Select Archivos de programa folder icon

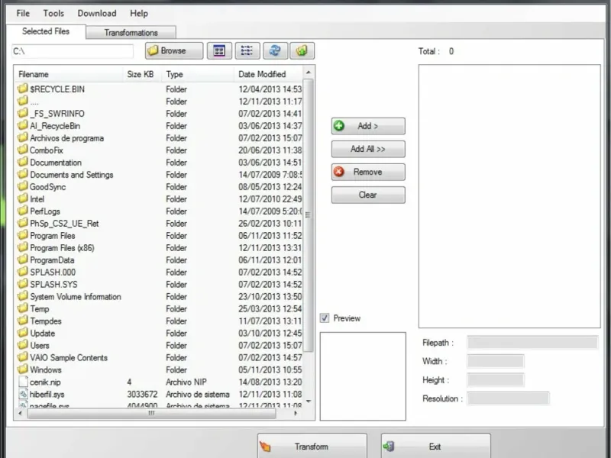23,137
